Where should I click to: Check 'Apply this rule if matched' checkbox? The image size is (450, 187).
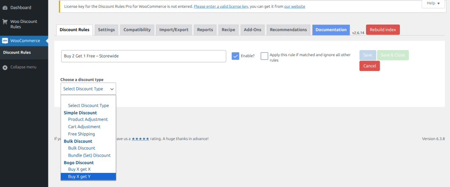coord(264,56)
